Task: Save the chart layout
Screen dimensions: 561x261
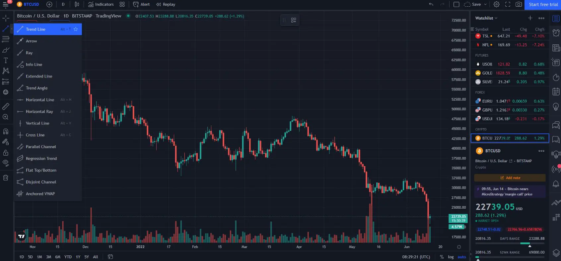Action: [473, 4]
